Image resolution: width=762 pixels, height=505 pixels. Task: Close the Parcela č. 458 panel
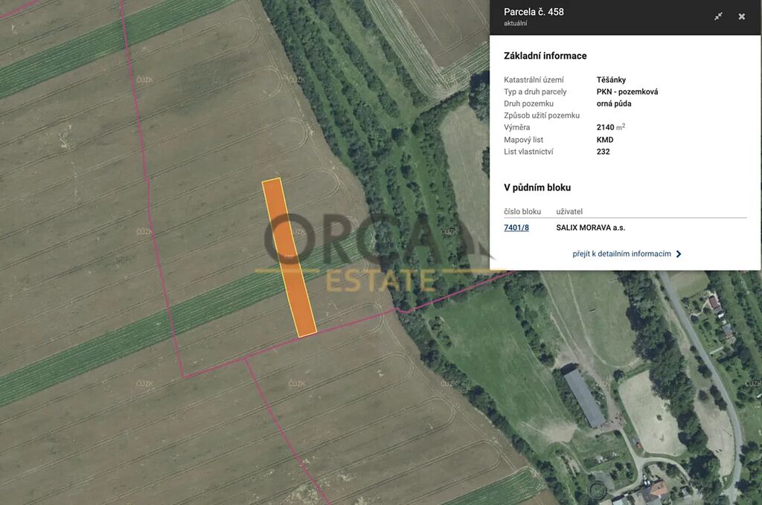click(741, 16)
